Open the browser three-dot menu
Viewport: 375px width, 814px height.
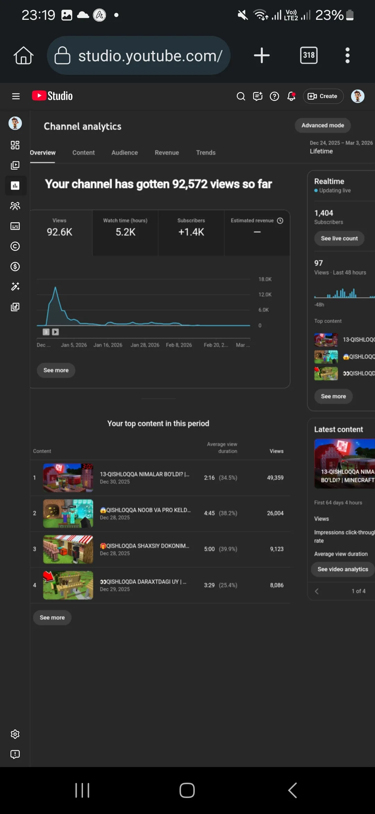point(347,55)
